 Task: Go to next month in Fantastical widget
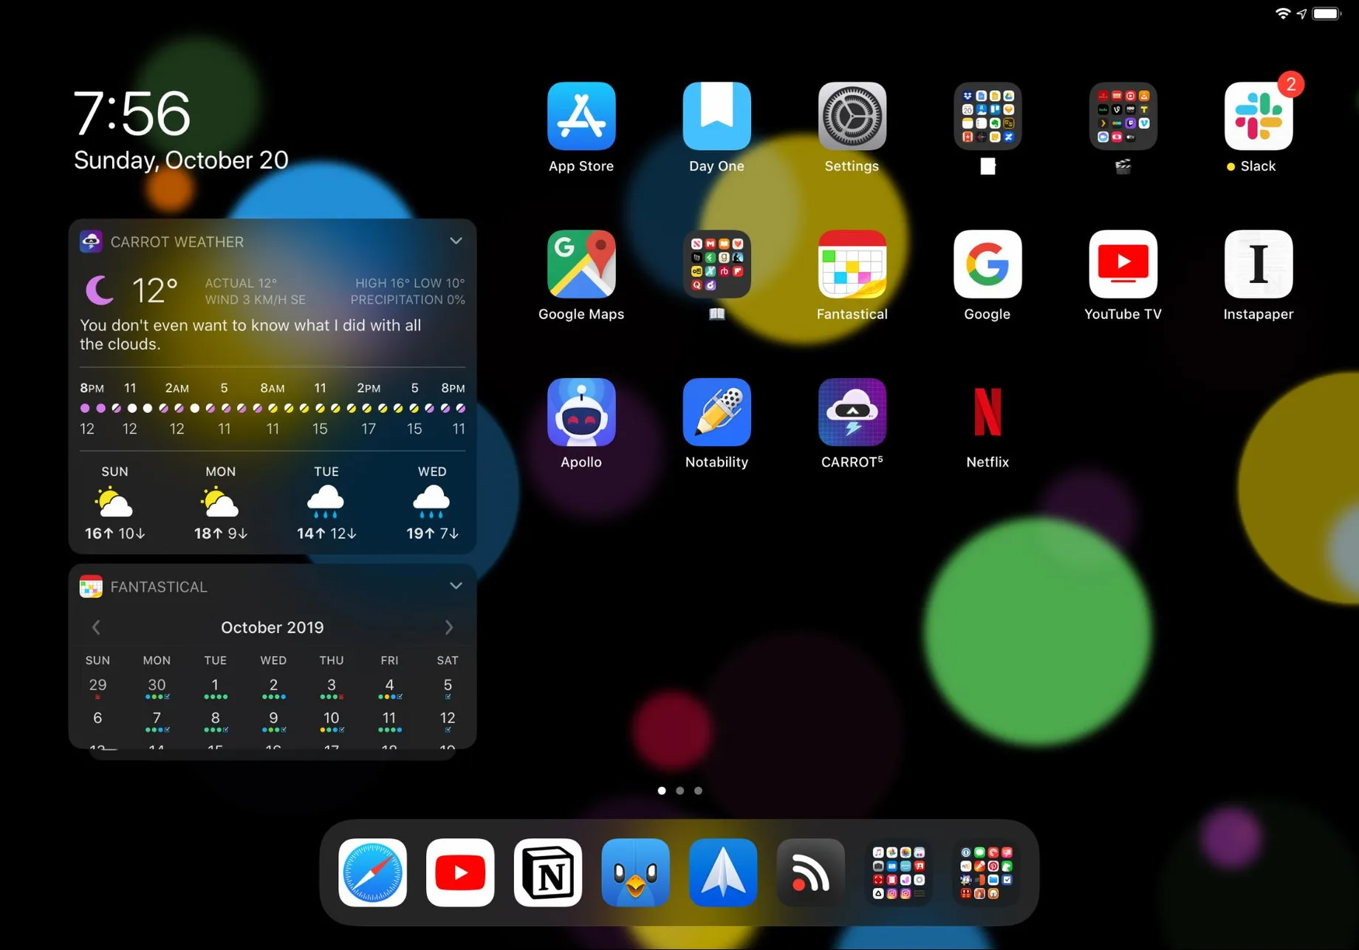[449, 627]
